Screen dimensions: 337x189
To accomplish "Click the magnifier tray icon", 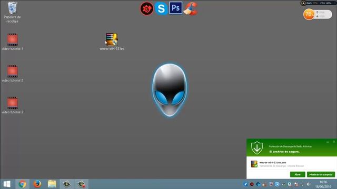I will pos(290,184).
